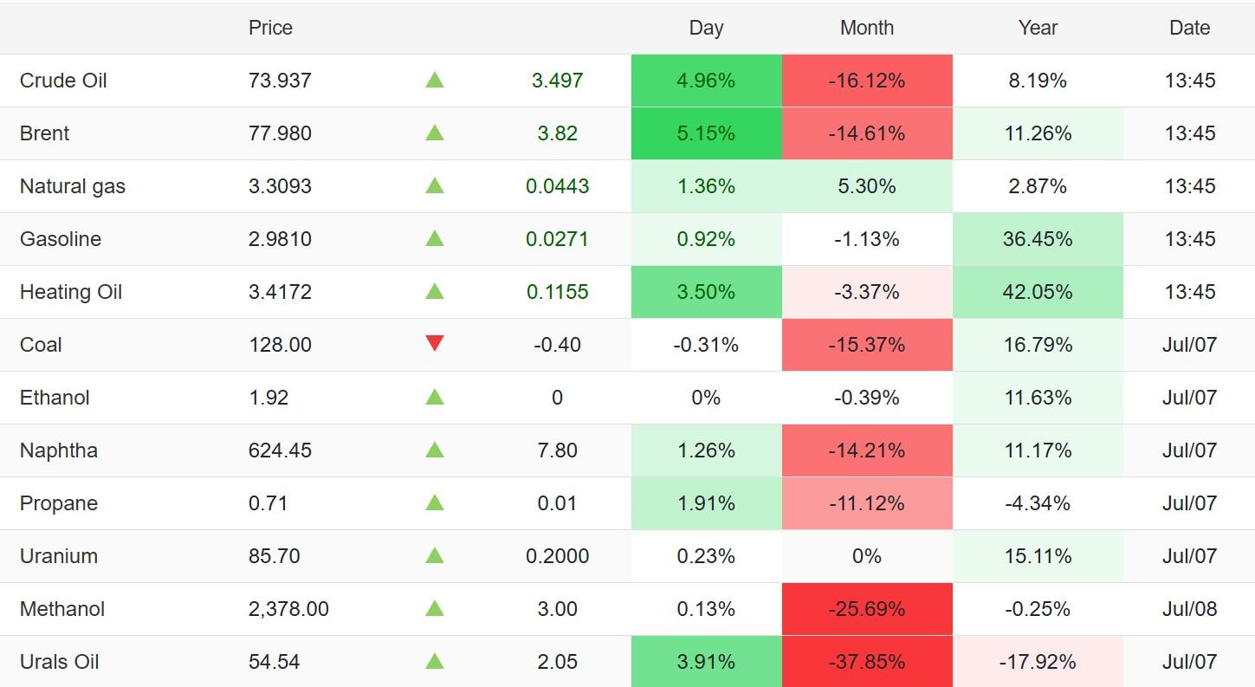Open the Crude Oil commodity link

(63, 81)
